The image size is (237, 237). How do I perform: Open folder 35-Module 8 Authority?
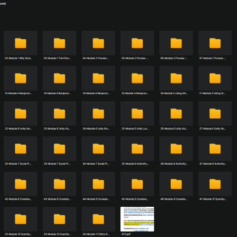pos(137,149)
